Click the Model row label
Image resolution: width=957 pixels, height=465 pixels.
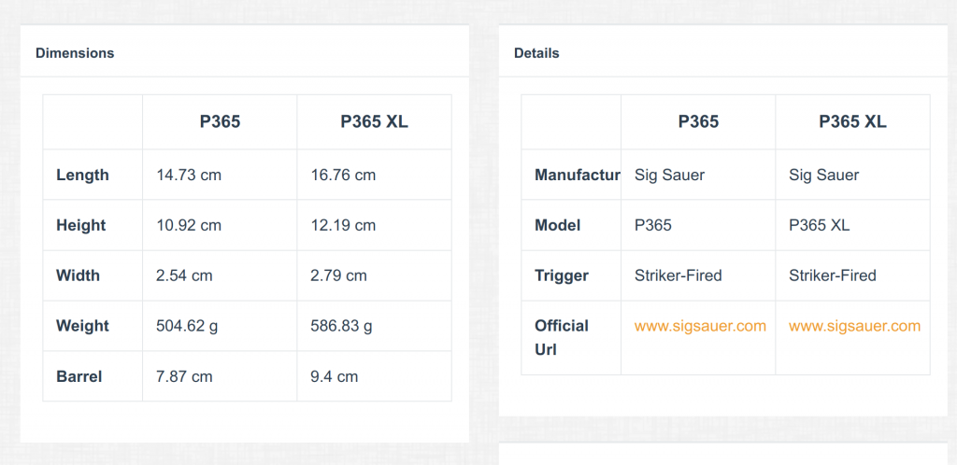point(557,225)
